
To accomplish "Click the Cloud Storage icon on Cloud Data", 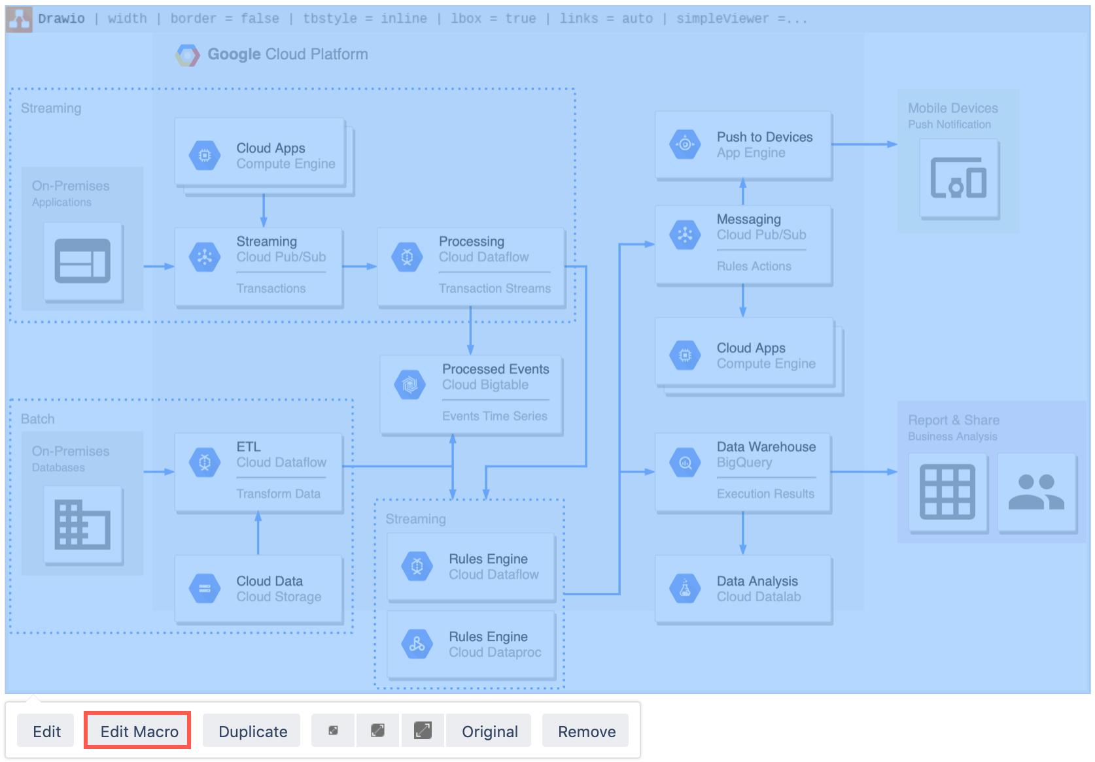I will click(x=204, y=588).
